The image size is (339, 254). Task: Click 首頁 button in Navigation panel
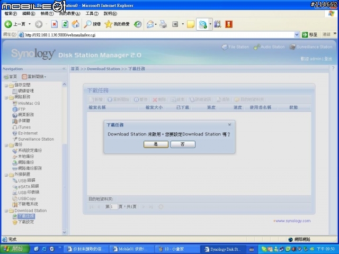(x=11, y=77)
